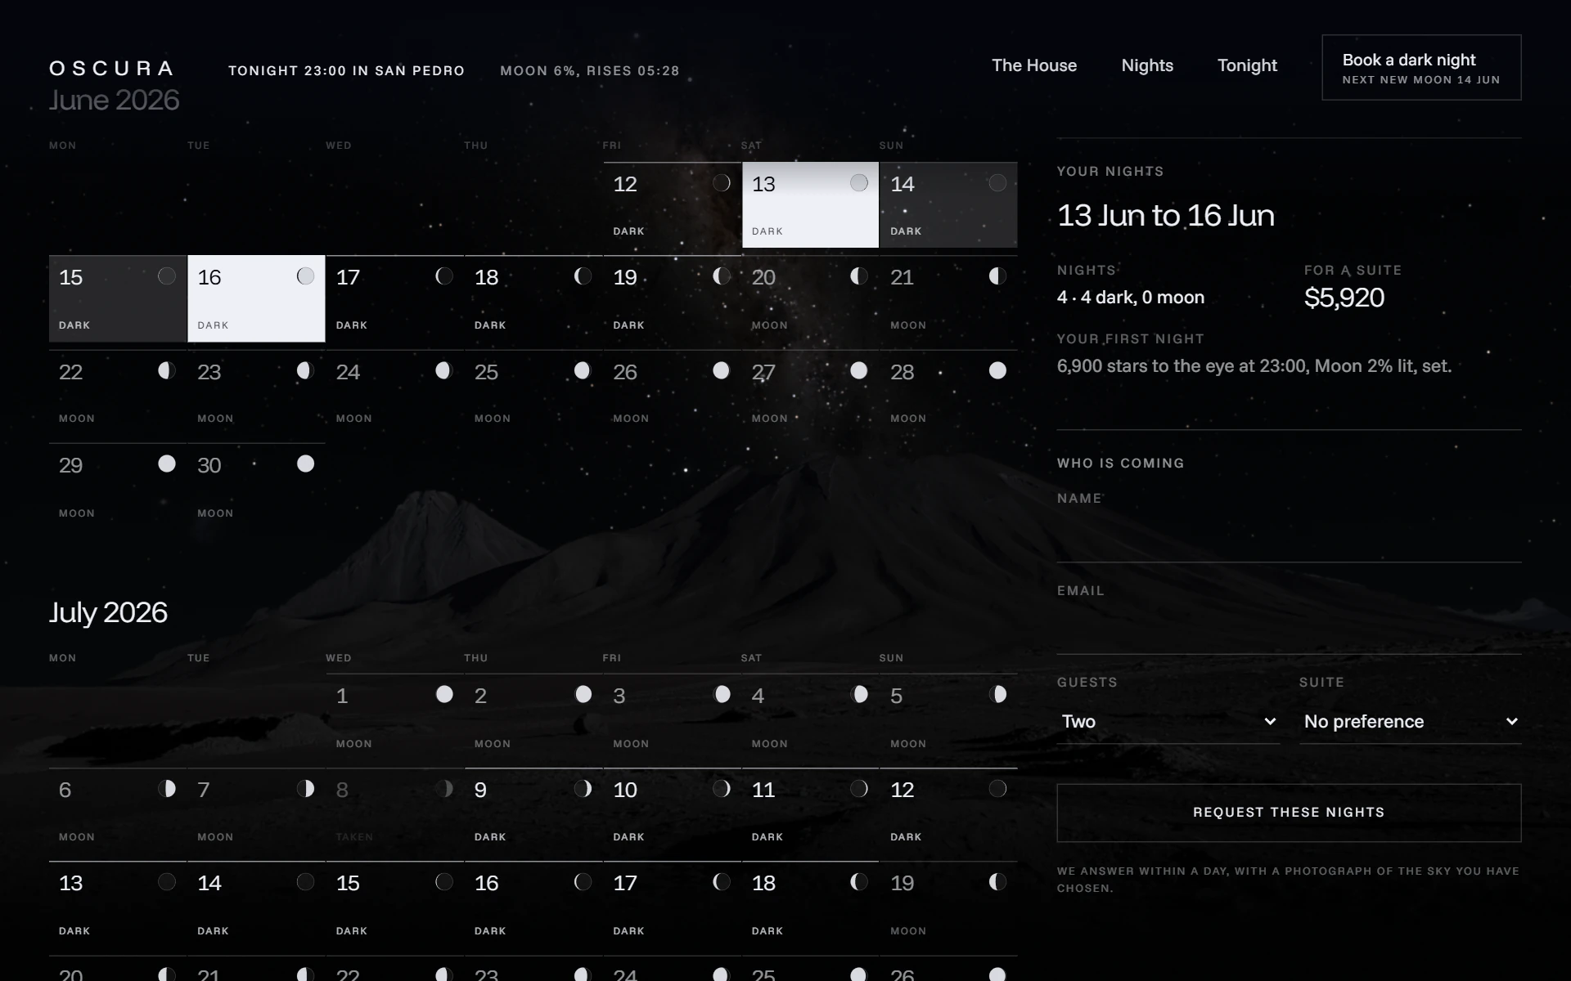This screenshot has height=981, width=1571.
Task: Click Book a dark night button
Action: [1421, 68]
